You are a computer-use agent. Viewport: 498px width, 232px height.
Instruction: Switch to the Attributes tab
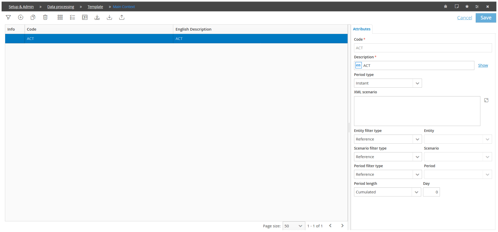coord(362,29)
